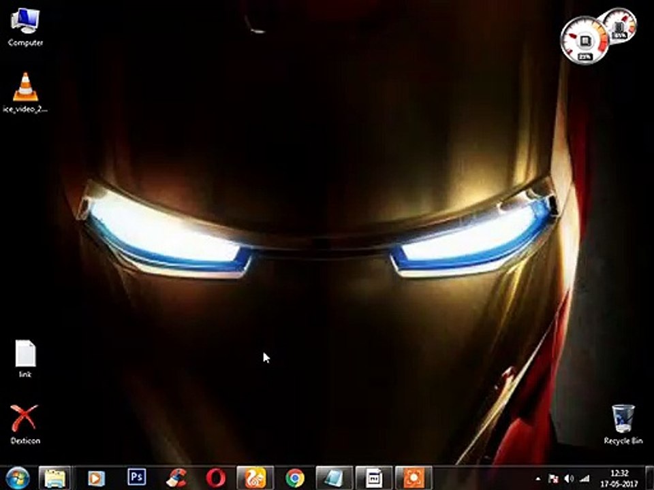Open the Computer desktop icon

click(25, 27)
